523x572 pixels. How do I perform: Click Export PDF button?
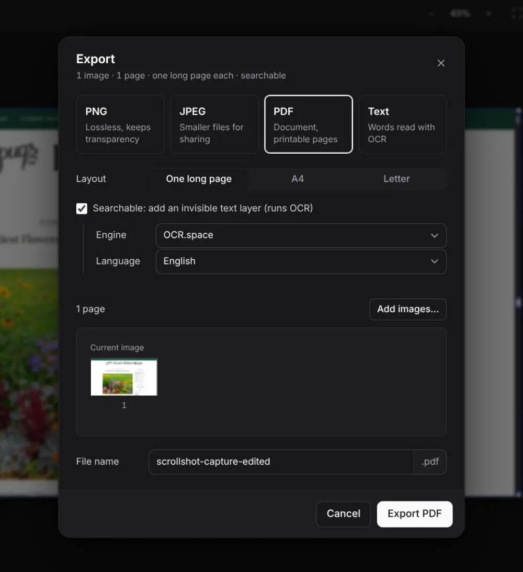point(415,514)
